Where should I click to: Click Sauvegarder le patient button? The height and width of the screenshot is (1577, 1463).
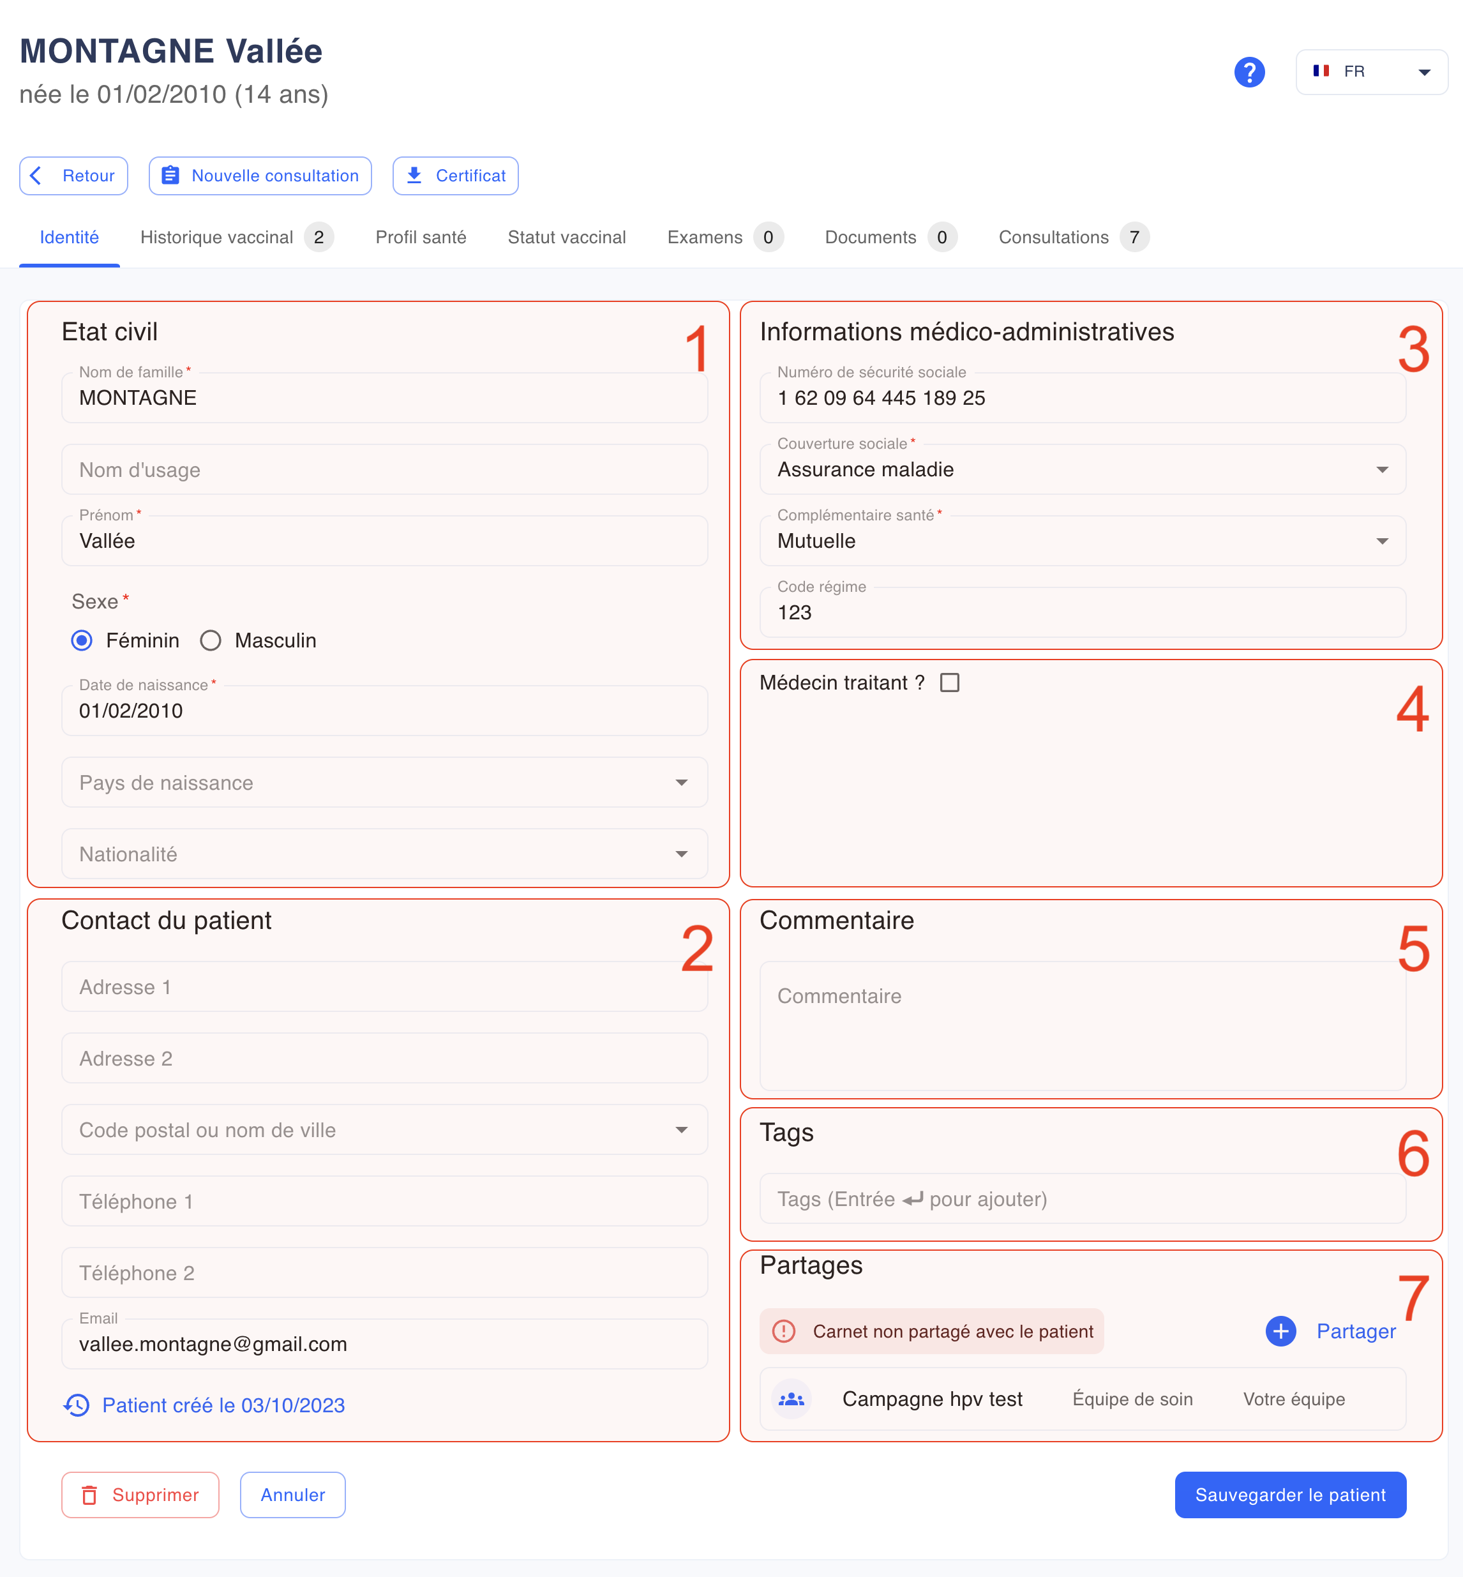click(x=1289, y=1495)
